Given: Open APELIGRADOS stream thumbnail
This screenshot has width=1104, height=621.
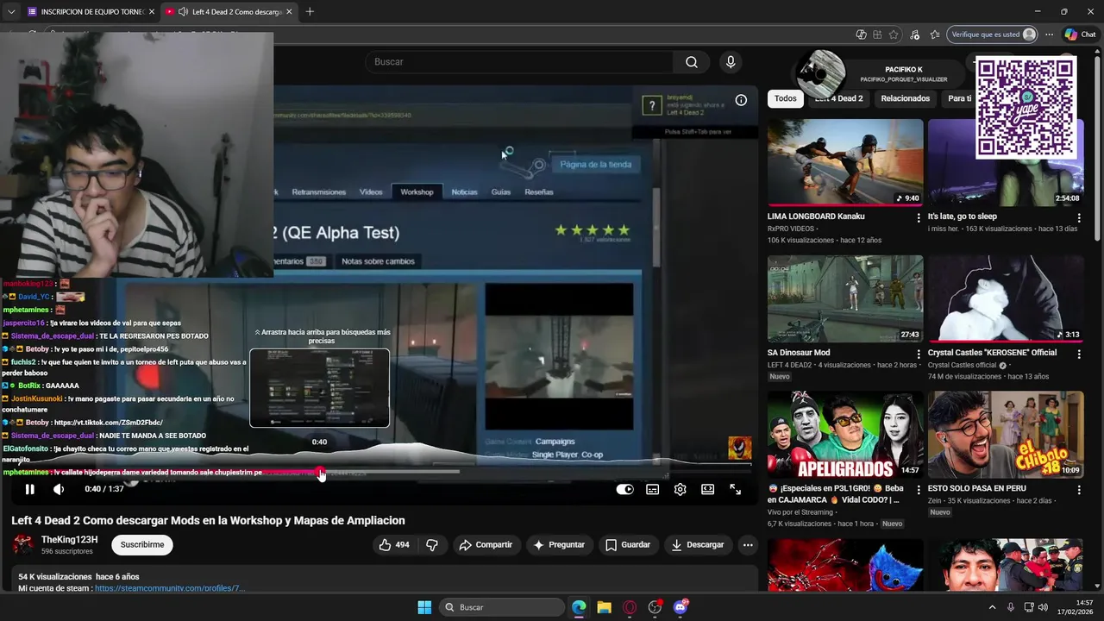Looking at the screenshot, I should tap(845, 435).
